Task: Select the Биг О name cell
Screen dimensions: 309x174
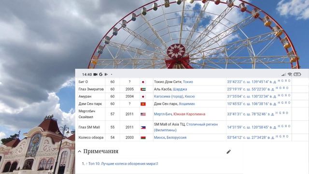Action: tap(91, 82)
